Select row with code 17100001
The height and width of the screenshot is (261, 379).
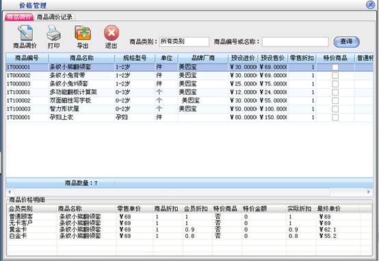coord(189,92)
